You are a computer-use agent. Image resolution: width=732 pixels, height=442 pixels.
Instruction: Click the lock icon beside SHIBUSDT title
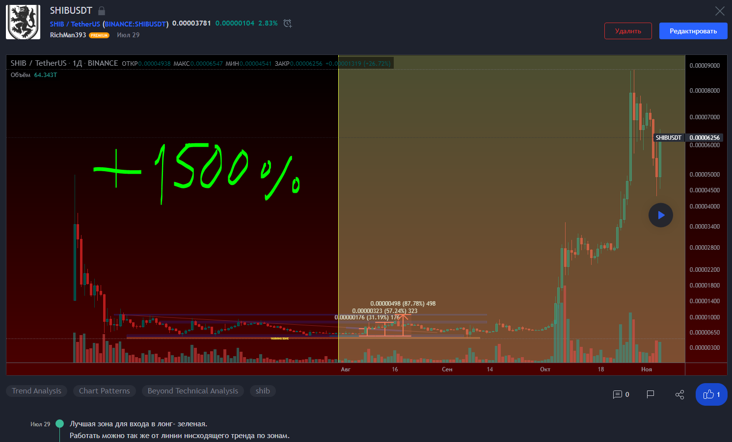[102, 11]
